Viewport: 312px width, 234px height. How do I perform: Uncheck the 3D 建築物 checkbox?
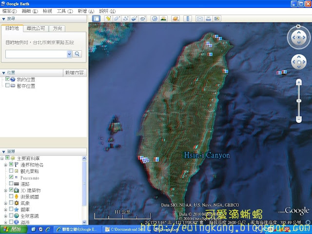click(x=11, y=190)
